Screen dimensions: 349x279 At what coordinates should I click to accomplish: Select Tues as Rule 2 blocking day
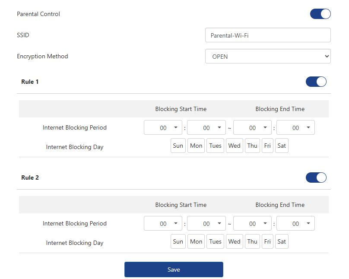pos(215,242)
